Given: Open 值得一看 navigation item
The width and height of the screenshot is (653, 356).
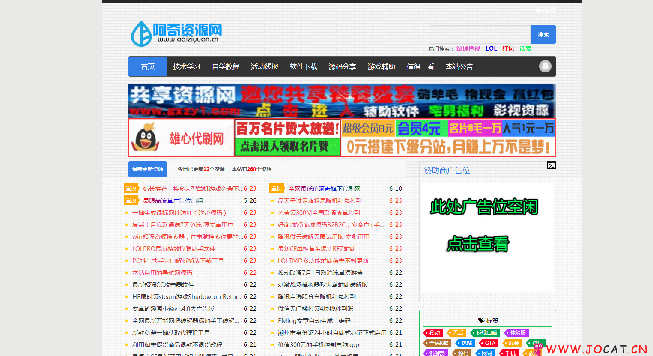Looking at the screenshot, I should [x=420, y=66].
